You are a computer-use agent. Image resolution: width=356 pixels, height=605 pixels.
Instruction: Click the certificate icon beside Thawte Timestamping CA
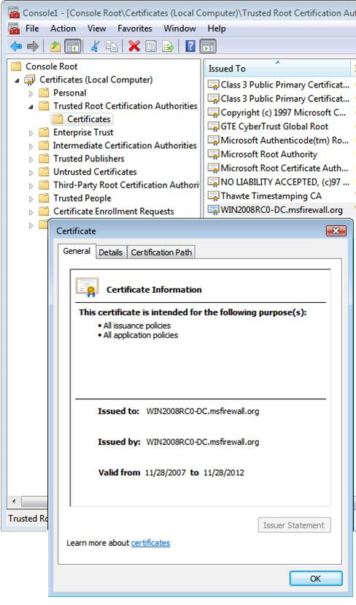pos(213,196)
